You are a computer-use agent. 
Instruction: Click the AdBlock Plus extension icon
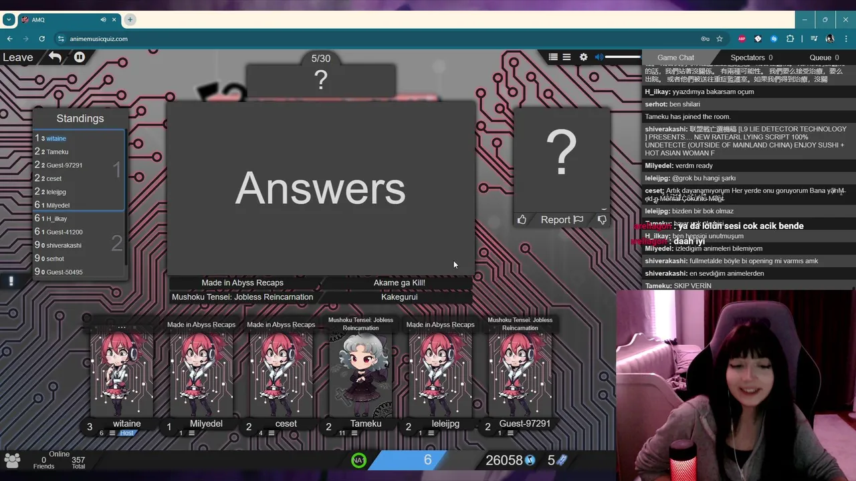(742, 39)
